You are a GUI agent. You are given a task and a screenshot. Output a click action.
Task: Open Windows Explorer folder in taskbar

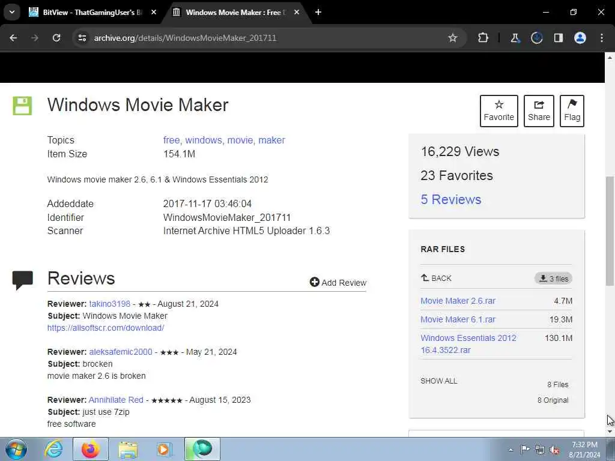coord(128,449)
